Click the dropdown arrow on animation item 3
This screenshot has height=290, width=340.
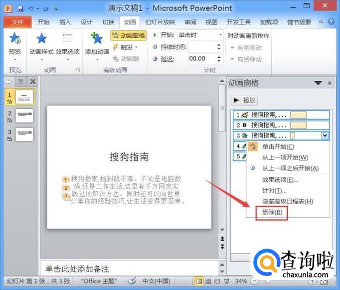325,136
